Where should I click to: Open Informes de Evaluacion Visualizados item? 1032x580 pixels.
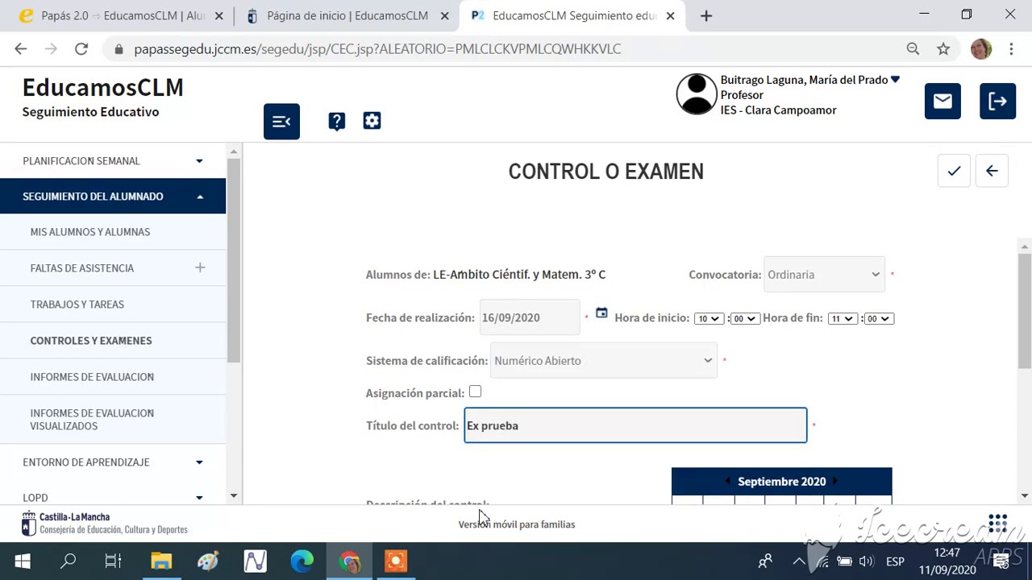click(92, 420)
